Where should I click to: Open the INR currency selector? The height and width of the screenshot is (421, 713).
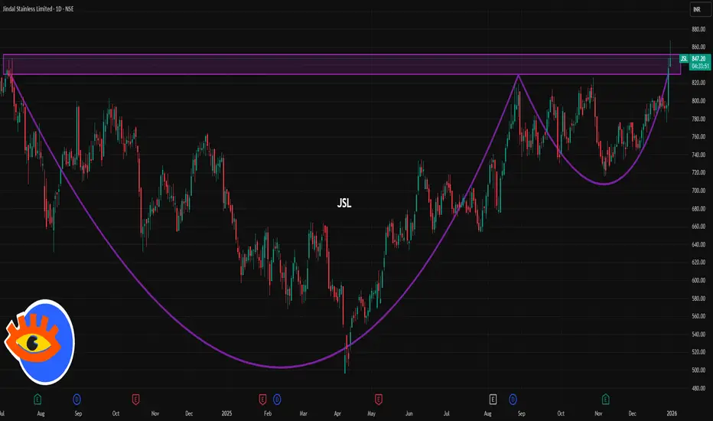699,9
